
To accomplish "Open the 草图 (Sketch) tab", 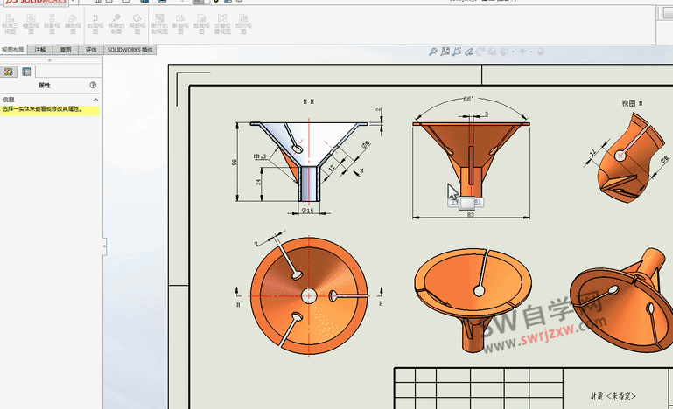I will click(66, 50).
